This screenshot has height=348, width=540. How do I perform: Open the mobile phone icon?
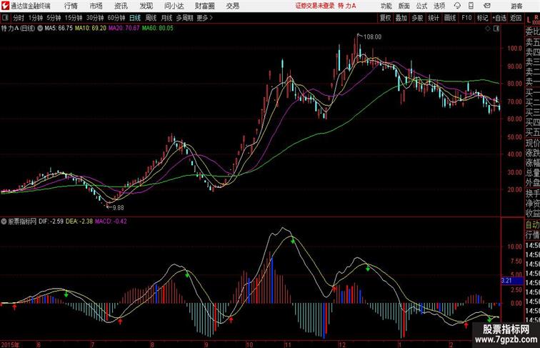[471, 6]
